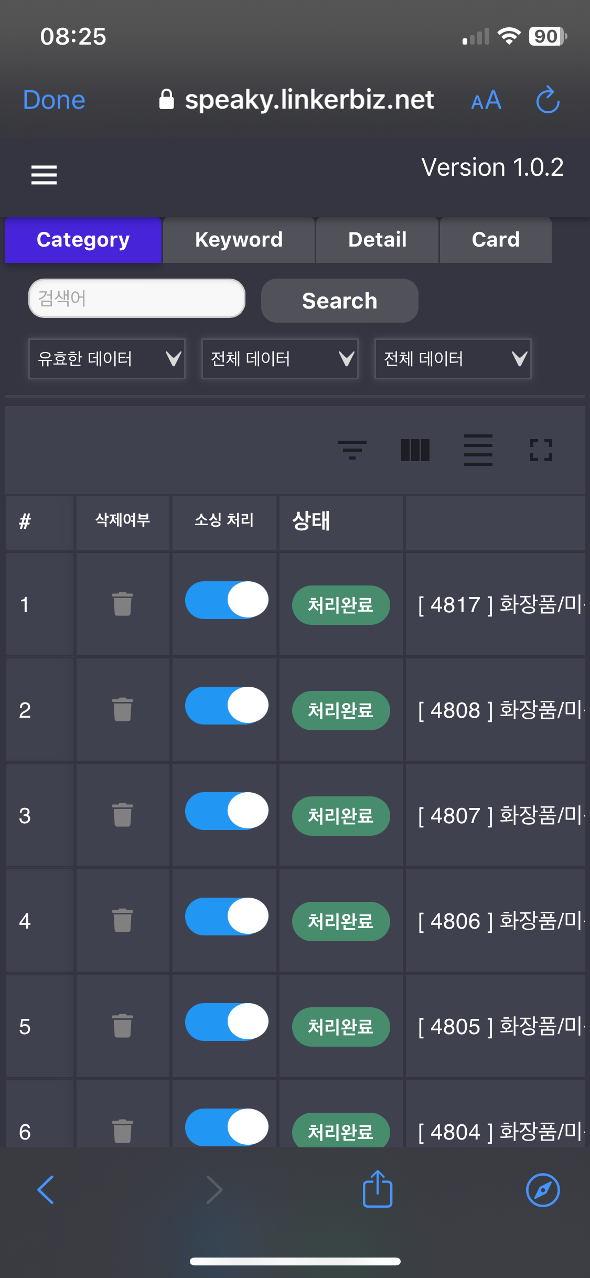Viewport: 590px width, 1278px height.
Task: Enter full screen table view
Action: click(x=541, y=450)
